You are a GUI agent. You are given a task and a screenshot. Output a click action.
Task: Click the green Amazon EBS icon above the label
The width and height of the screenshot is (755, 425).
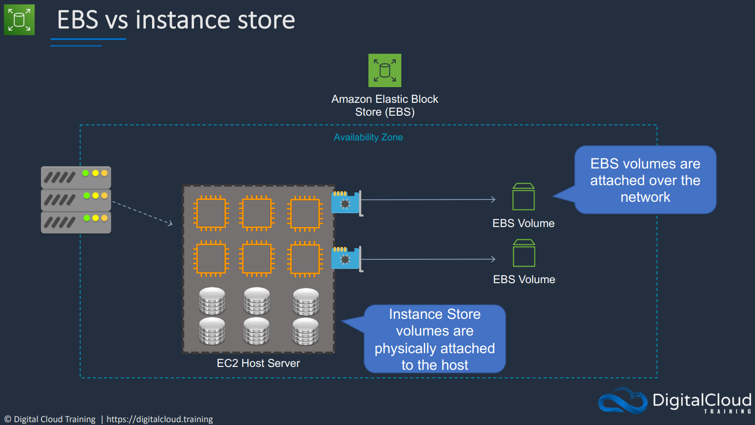pyautogui.click(x=385, y=70)
